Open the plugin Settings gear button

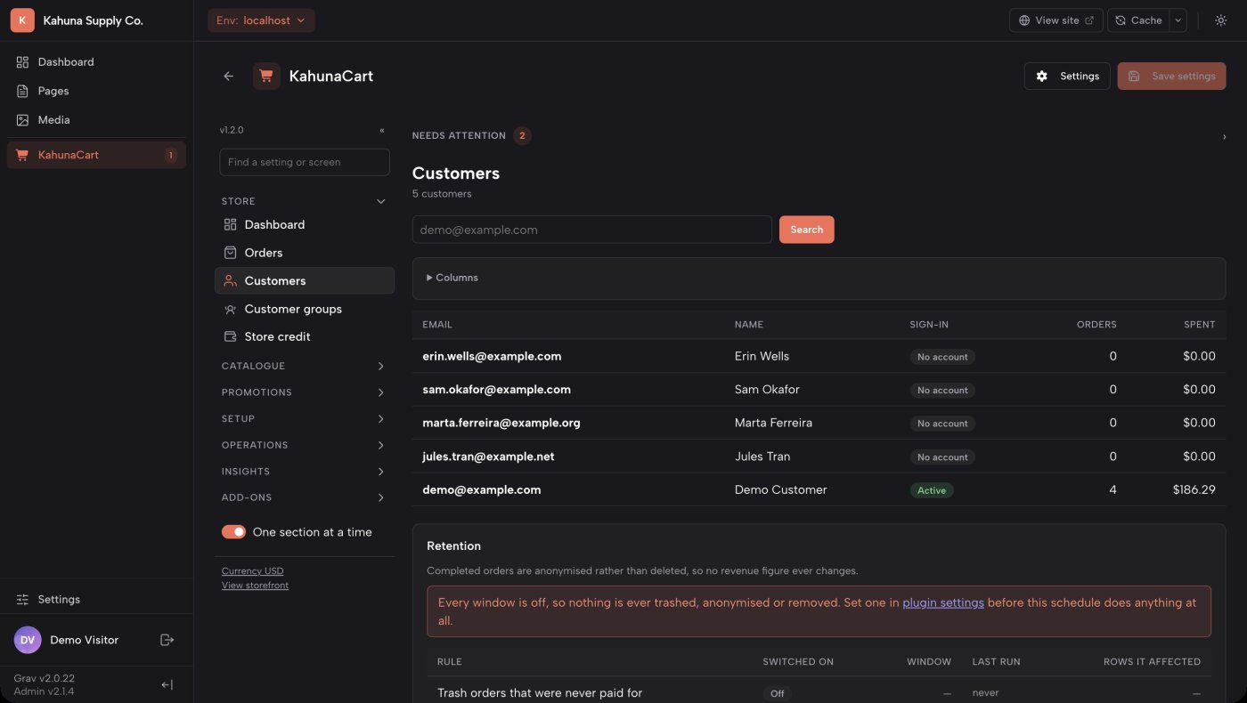tap(1067, 77)
